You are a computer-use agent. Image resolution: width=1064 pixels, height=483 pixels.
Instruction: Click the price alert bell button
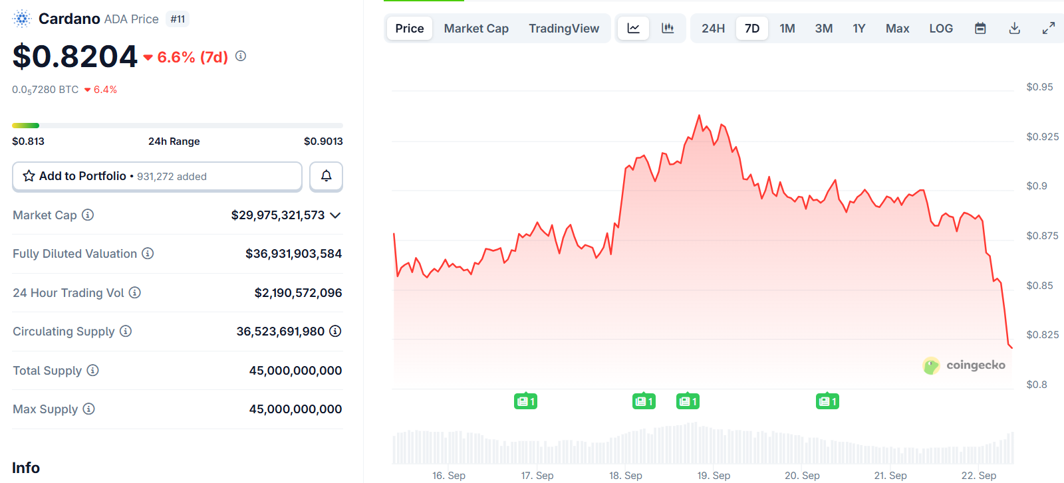point(326,176)
